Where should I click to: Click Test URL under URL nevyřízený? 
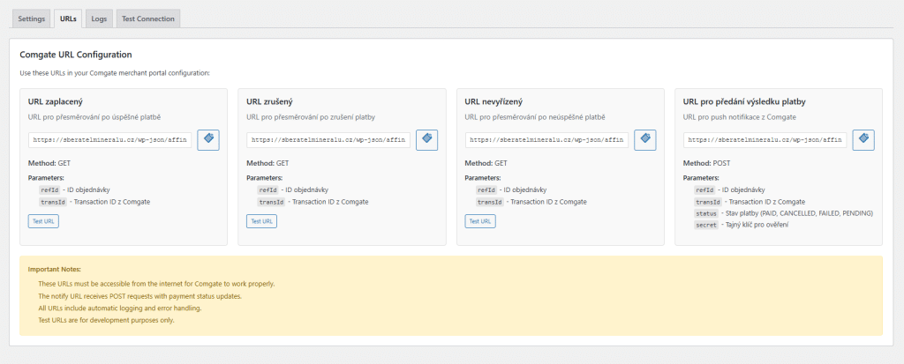click(480, 221)
